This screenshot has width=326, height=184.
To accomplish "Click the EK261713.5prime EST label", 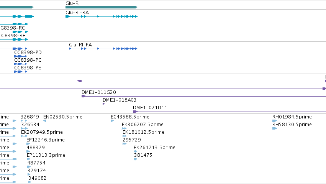I will [154, 148].
